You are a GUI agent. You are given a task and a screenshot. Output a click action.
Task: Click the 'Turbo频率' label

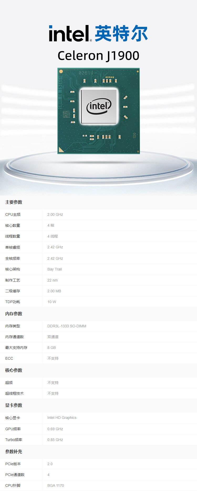pyautogui.click(x=14, y=440)
